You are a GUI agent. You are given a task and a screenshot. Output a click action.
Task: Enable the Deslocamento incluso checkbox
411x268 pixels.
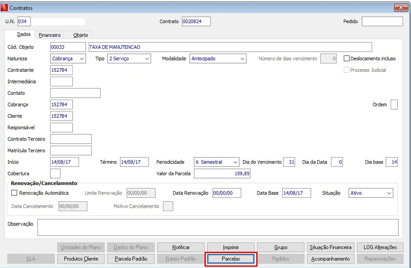(x=346, y=58)
